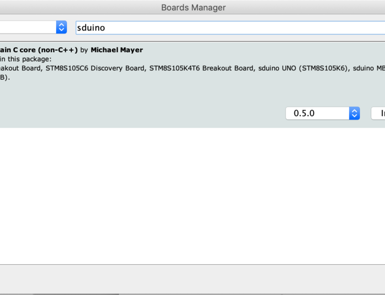This screenshot has height=295, width=385.
Task: Click the 'C core (non-C++)' package title
Action: [45, 50]
